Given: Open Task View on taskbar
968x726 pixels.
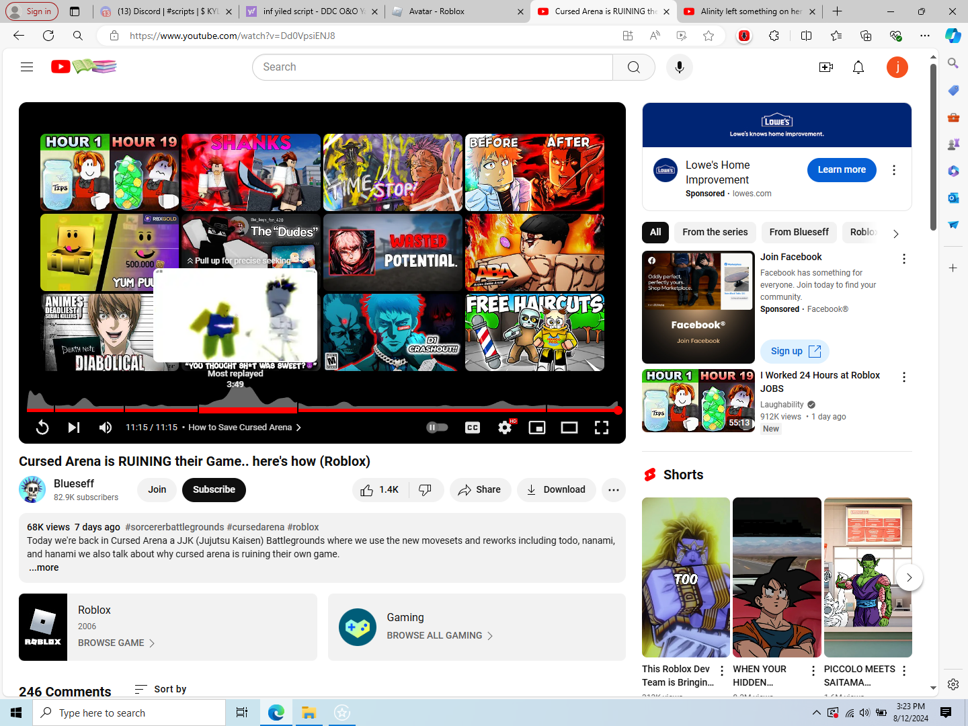Looking at the screenshot, I should click(x=242, y=713).
